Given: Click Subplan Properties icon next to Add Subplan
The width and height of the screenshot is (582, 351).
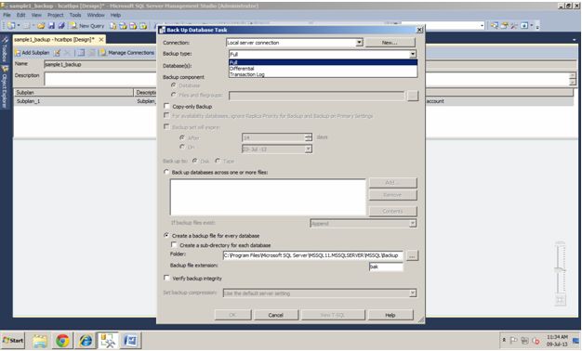Looking at the screenshot, I should point(57,53).
